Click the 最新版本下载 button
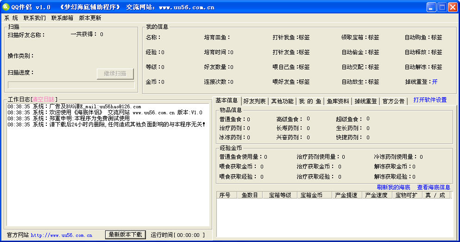 pyautogui.click(x=126, y=235)
